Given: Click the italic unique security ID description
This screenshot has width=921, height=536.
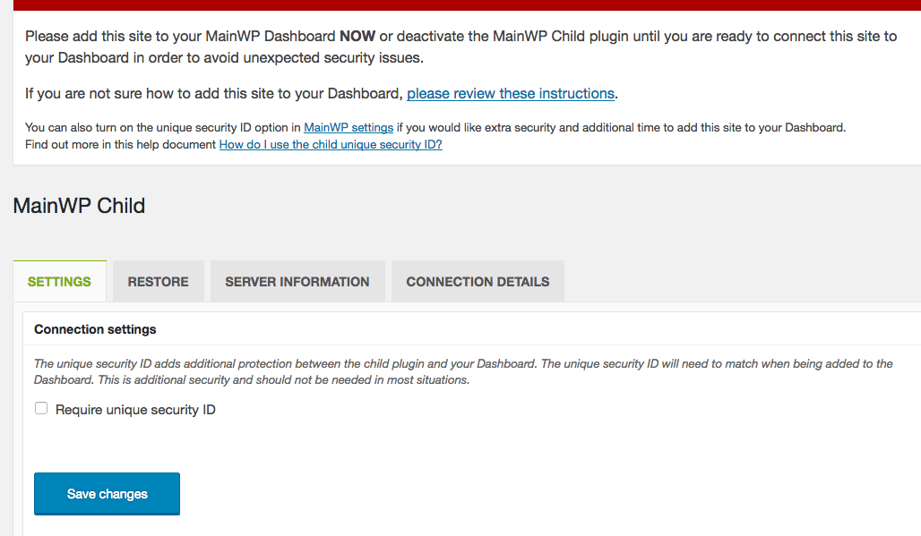Looking at the screenshot, I should [x=463, y=371].
